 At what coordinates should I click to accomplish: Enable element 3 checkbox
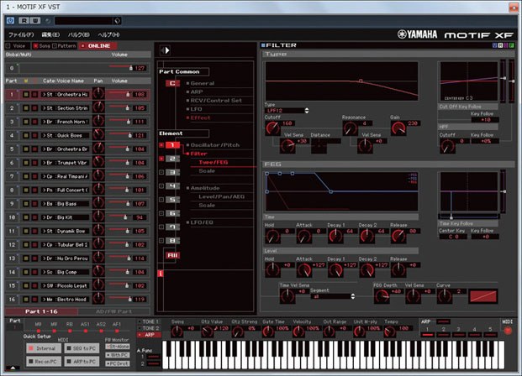point(161,172)
